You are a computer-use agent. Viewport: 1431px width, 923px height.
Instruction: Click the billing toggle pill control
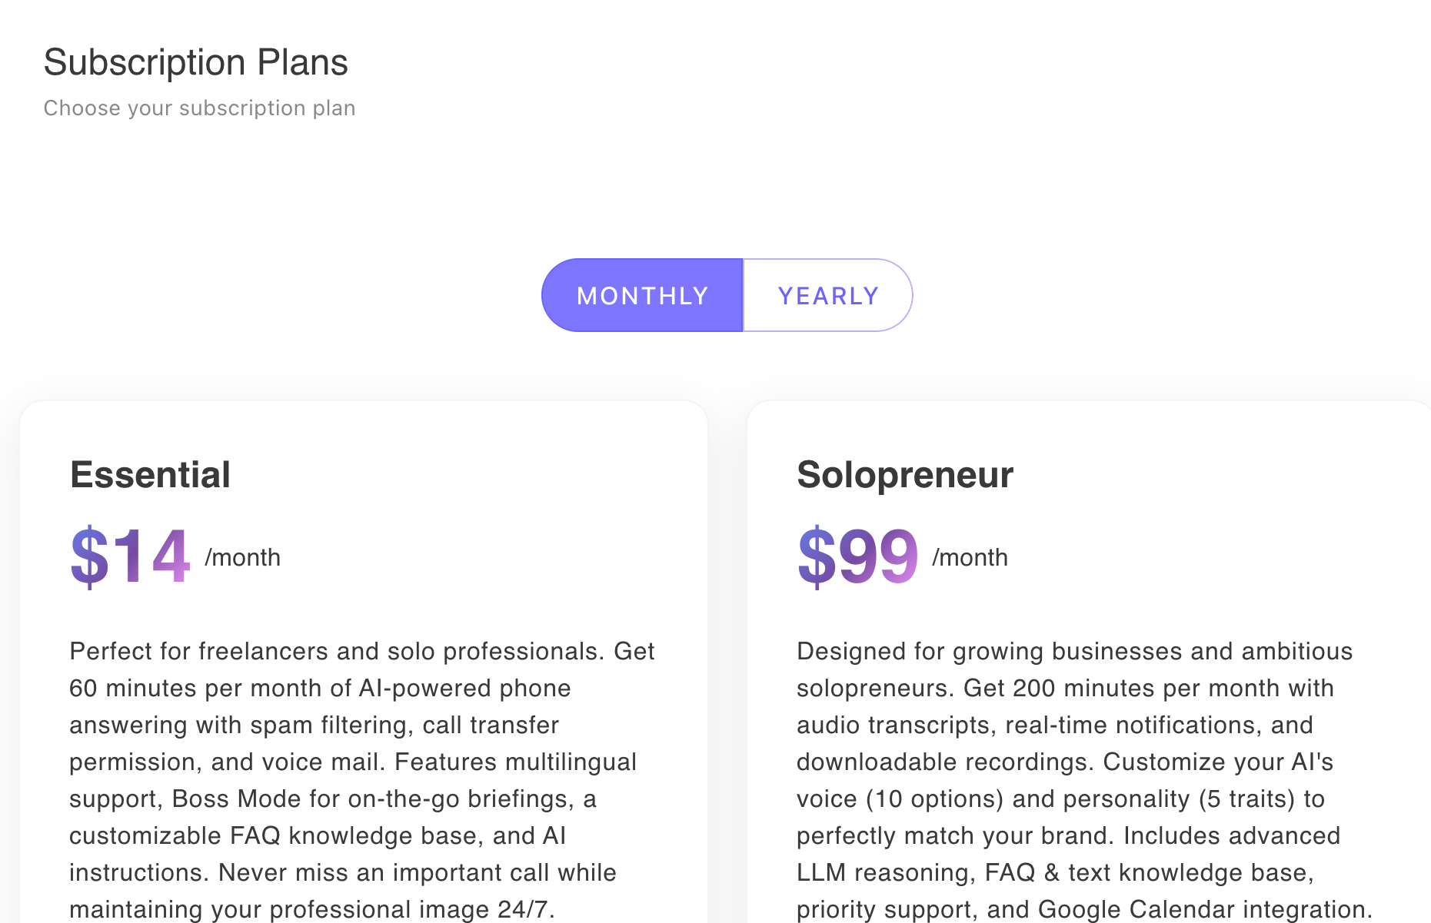point(727,295)
